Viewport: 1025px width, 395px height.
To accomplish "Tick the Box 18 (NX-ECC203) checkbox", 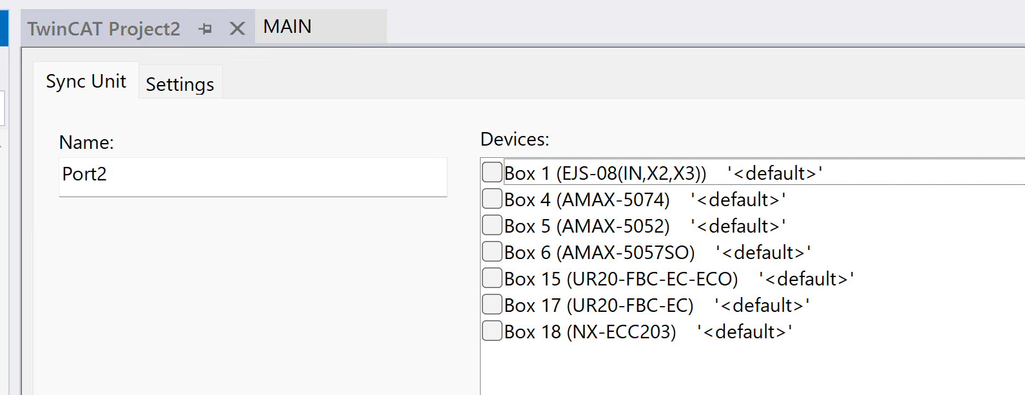I will [x=492, y=331].
